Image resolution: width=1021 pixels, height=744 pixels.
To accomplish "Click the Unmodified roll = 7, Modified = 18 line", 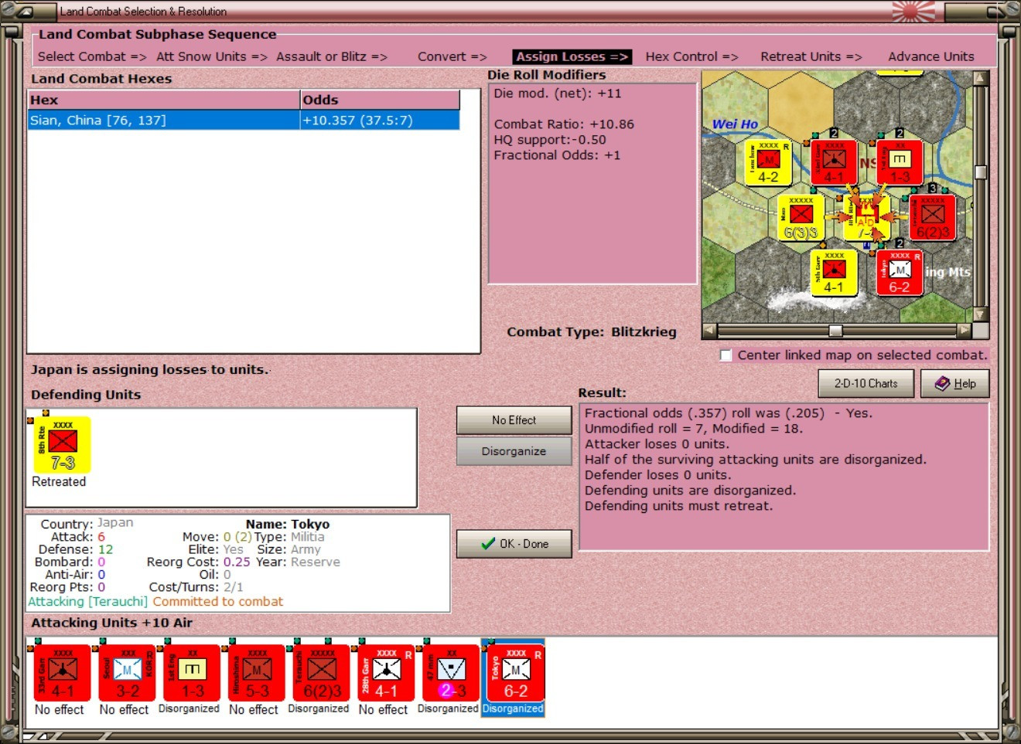I will (694, 429).
